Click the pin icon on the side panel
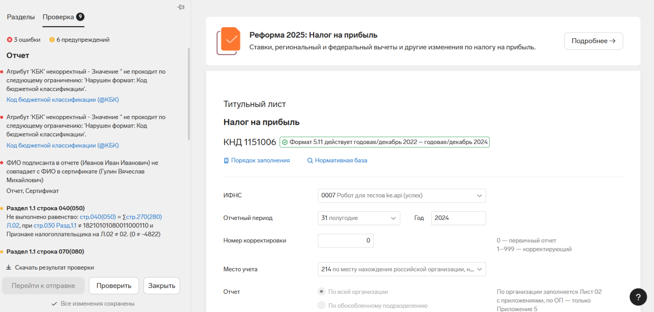Screen dimensions: 654x312 point(181,7)
